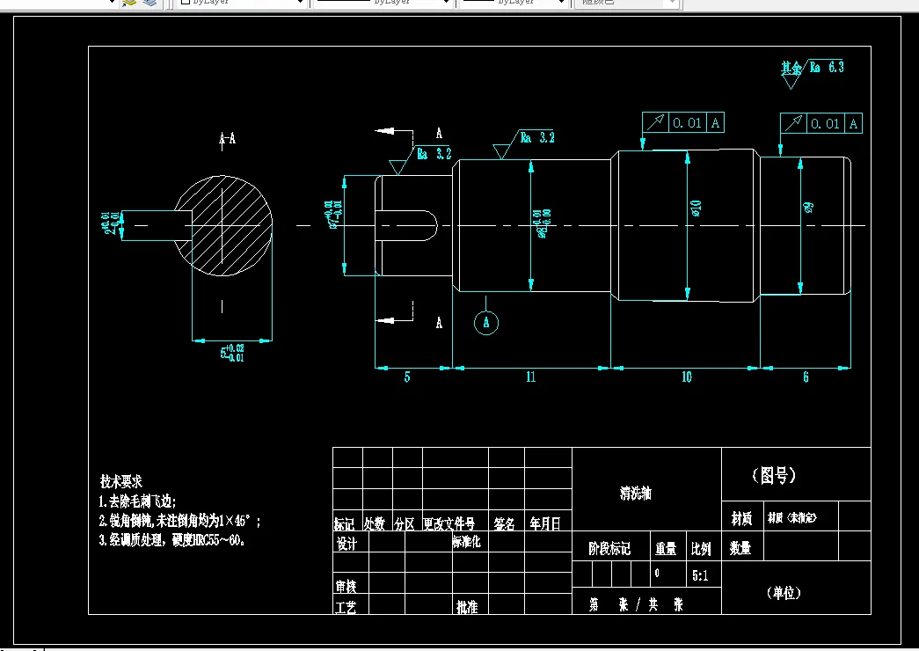Select the weight value 0
The width and height of the screenshot is (919, 651).
coord(657,573)
